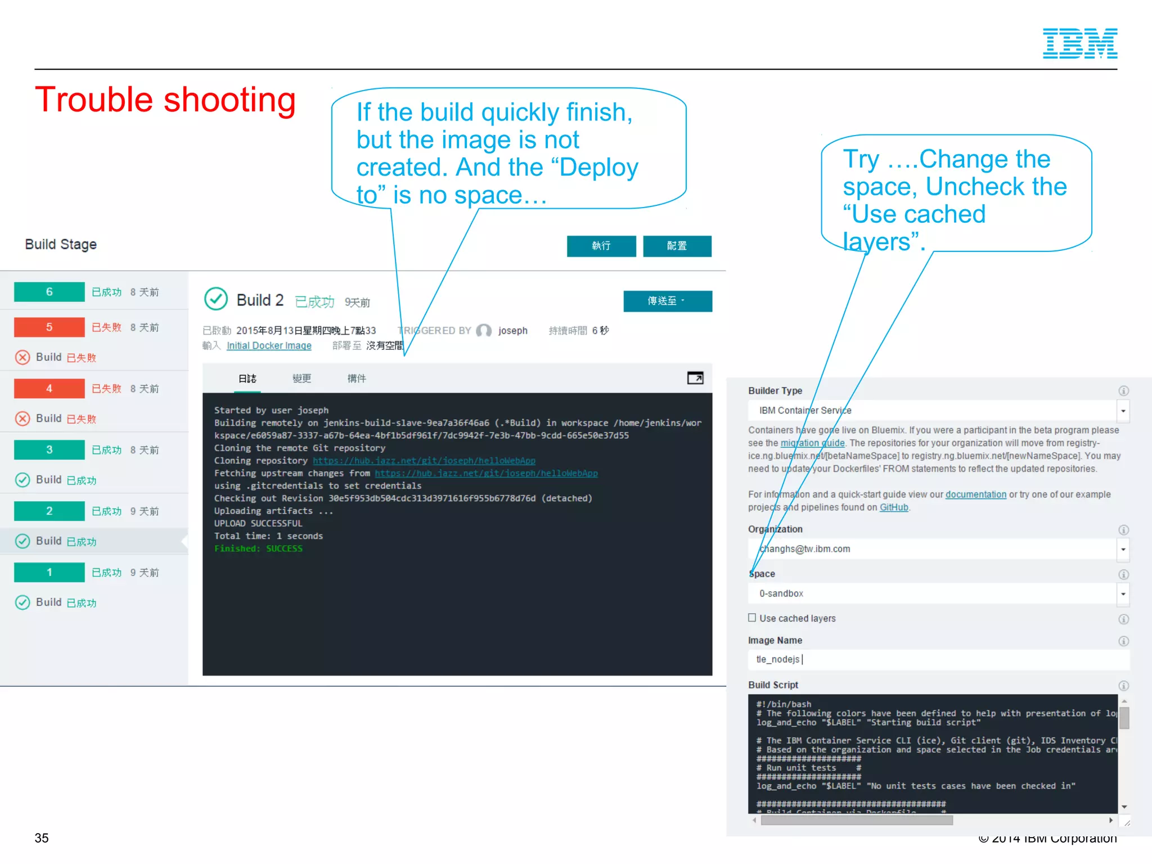
Task: Open the Space dropdown showing 0-sandbox
Action: 1123,593
